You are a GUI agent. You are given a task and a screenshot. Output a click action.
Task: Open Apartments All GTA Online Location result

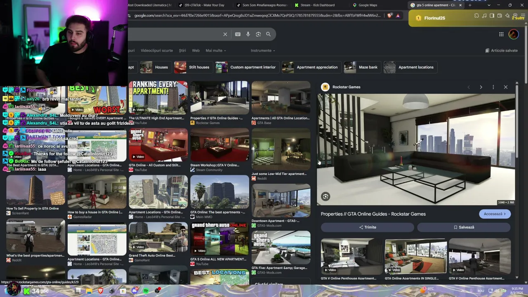click(281, 97)
